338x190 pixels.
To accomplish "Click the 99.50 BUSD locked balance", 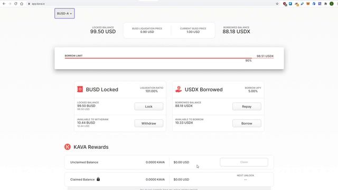I will [86, 106].
